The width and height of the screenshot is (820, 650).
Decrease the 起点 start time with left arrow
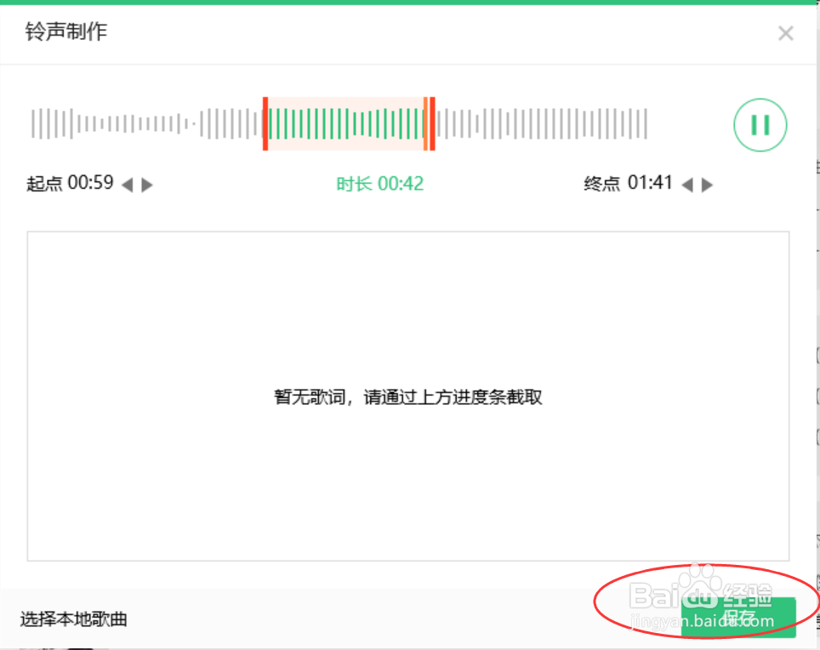[128, 185]
